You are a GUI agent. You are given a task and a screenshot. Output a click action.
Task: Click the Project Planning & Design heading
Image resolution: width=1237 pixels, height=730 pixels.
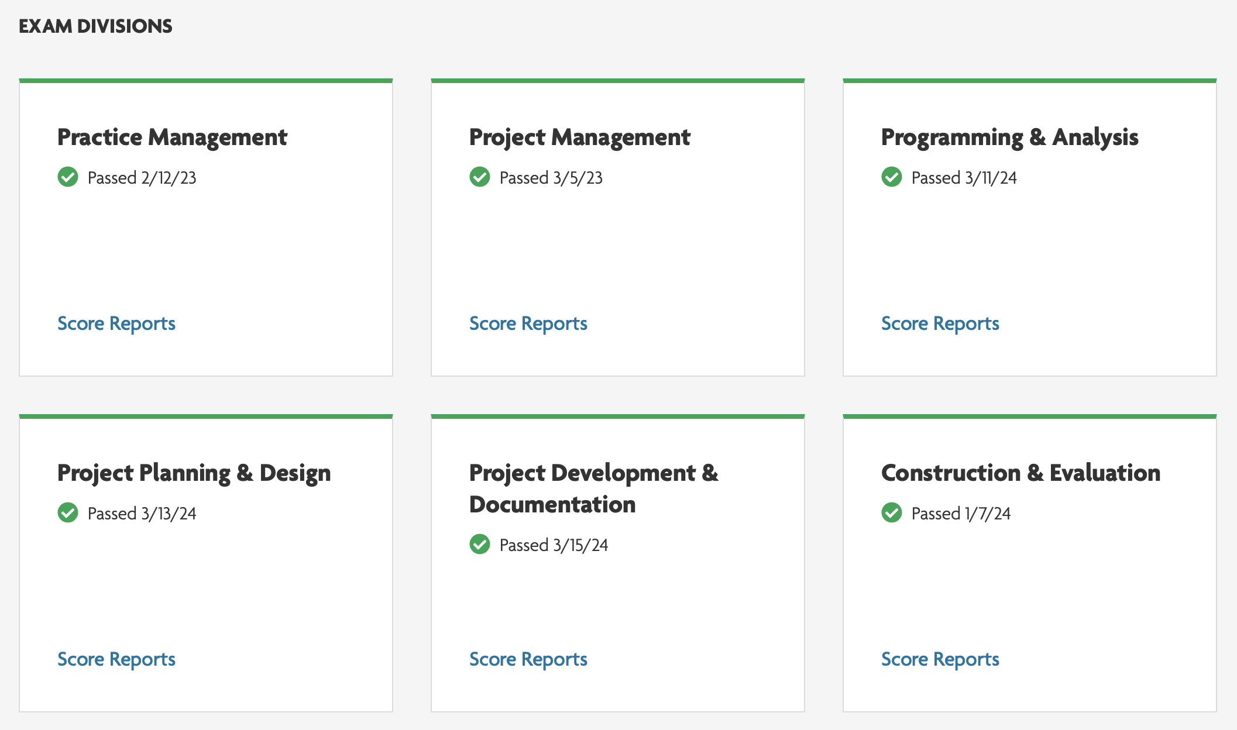[194, 473]
